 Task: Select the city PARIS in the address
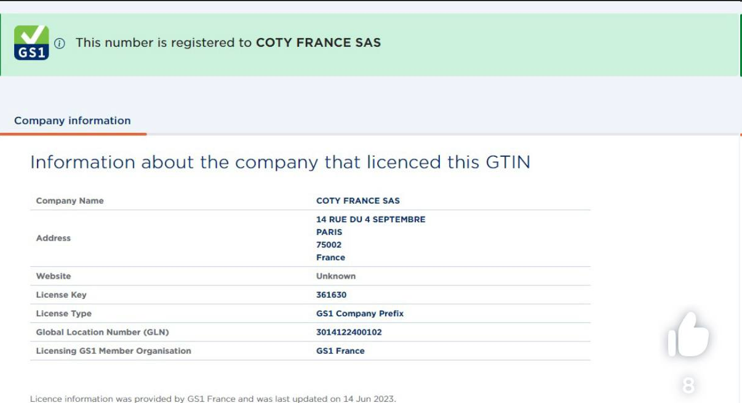tap(329, 232)
